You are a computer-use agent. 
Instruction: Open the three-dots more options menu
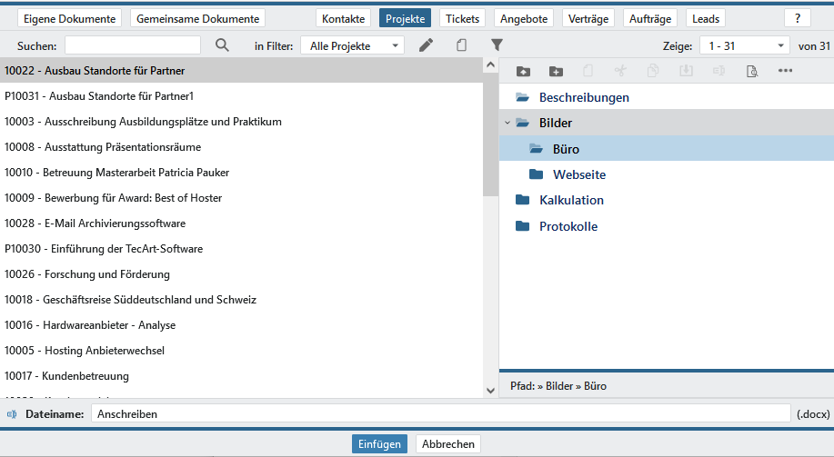785,72
